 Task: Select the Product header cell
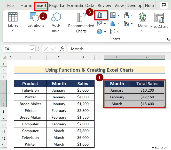30,84
